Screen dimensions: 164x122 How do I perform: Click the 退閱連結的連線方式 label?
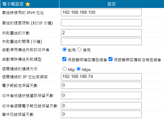(20, 69)
